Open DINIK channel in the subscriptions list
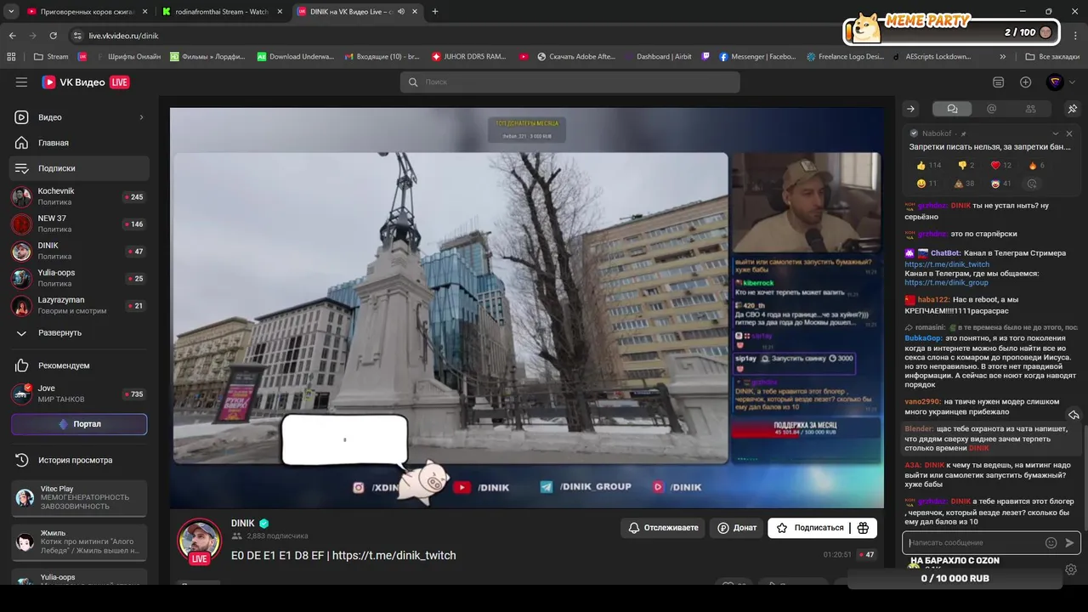The image size is (1088, 612). [79, 251]
